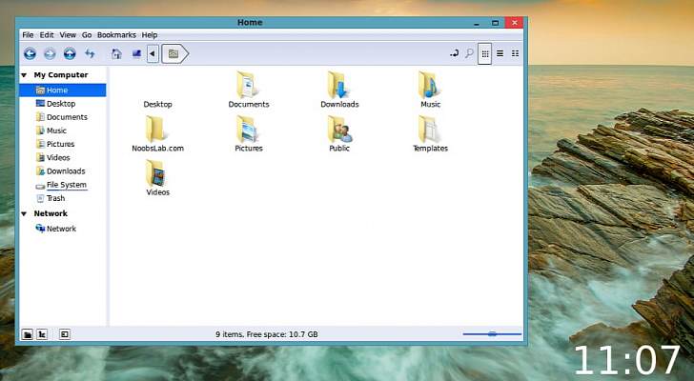This screenshot has height=381, width=694.
Task: Toggle location entry path icon
Action: 454,54
